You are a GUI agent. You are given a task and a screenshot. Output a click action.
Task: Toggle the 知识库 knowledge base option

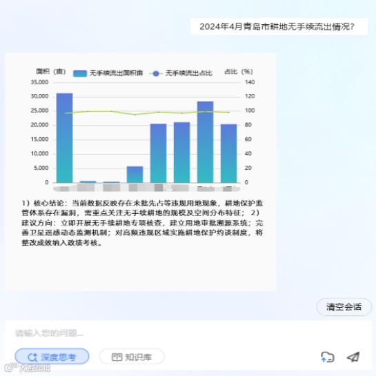coord(132,357)
